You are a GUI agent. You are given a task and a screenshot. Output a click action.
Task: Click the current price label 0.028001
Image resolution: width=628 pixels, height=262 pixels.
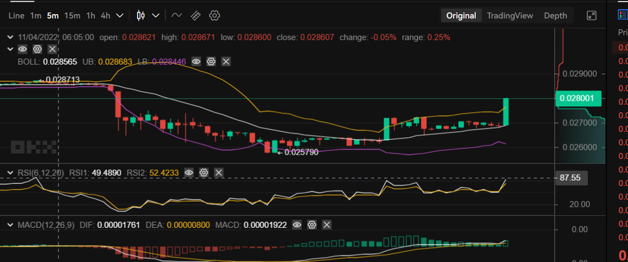point(579,98)
